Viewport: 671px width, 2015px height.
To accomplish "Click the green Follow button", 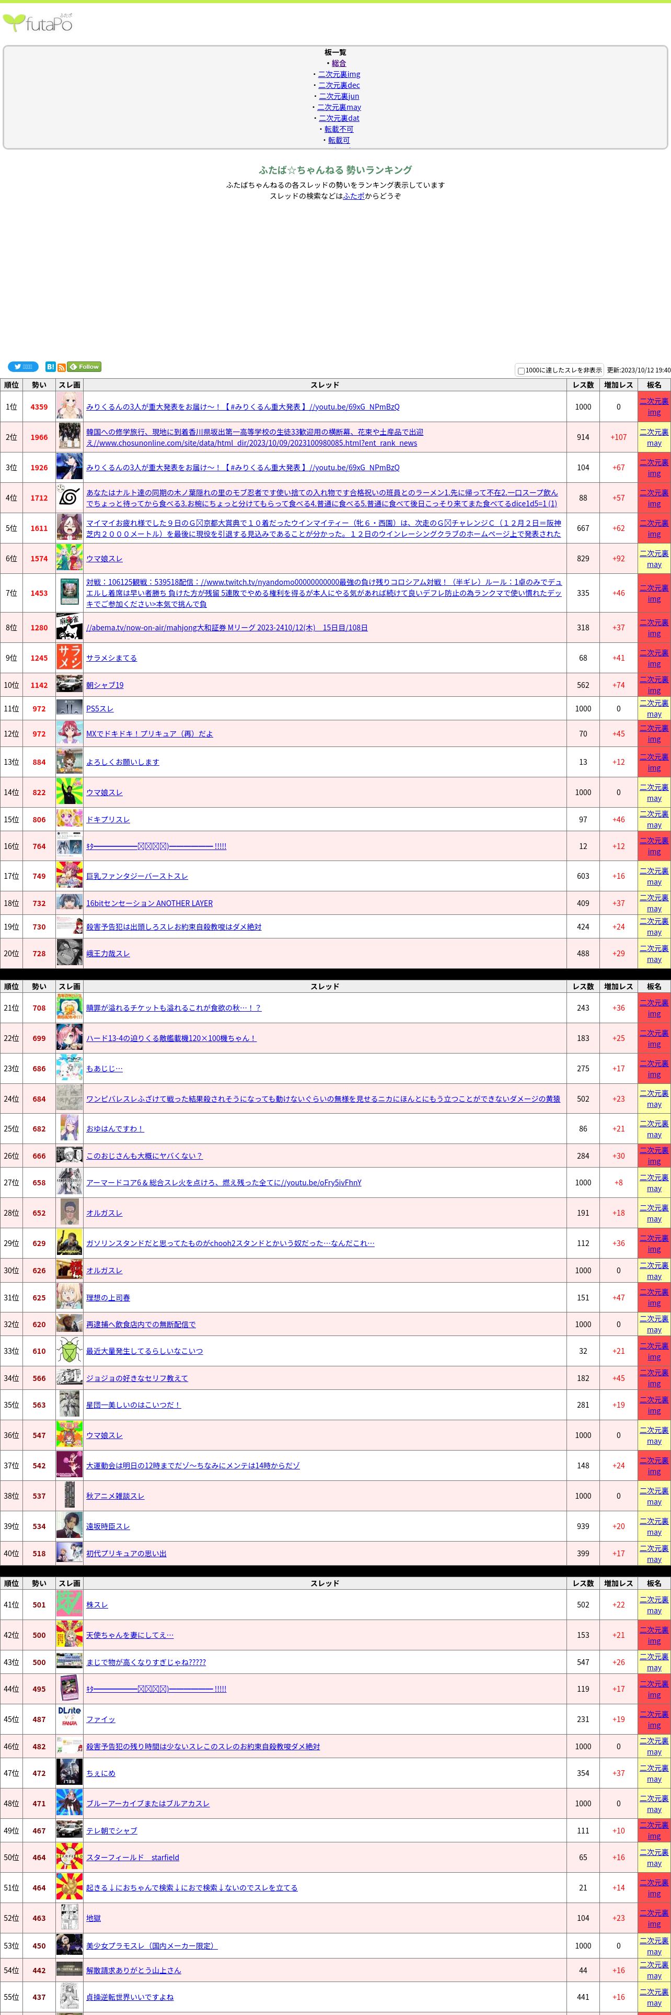I will pyautogui.click(x=84, y=367).
